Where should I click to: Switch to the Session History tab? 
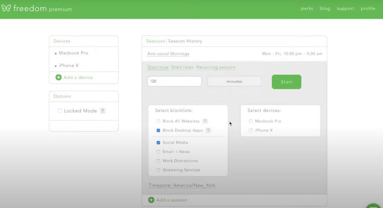pyautogui.click(x=185, y=41)
